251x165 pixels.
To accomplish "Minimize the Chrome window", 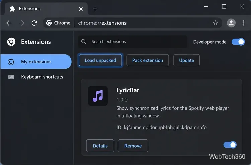I will click(x=206, y=7).
